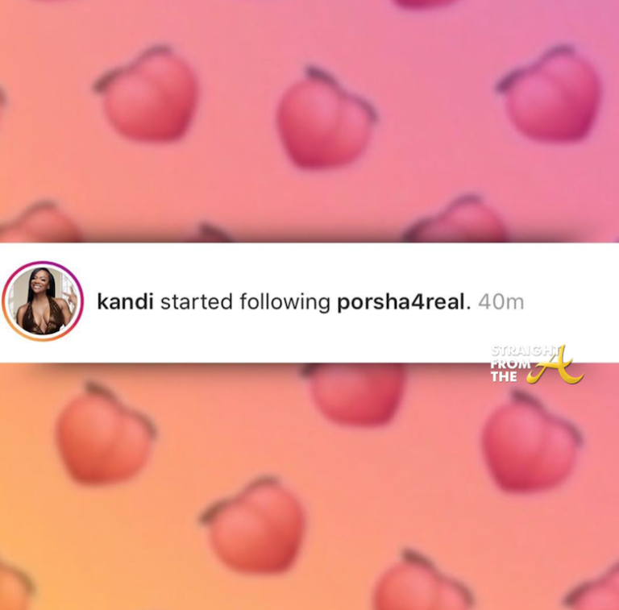Tap the peach emoji above the word following

click(326, 116)
